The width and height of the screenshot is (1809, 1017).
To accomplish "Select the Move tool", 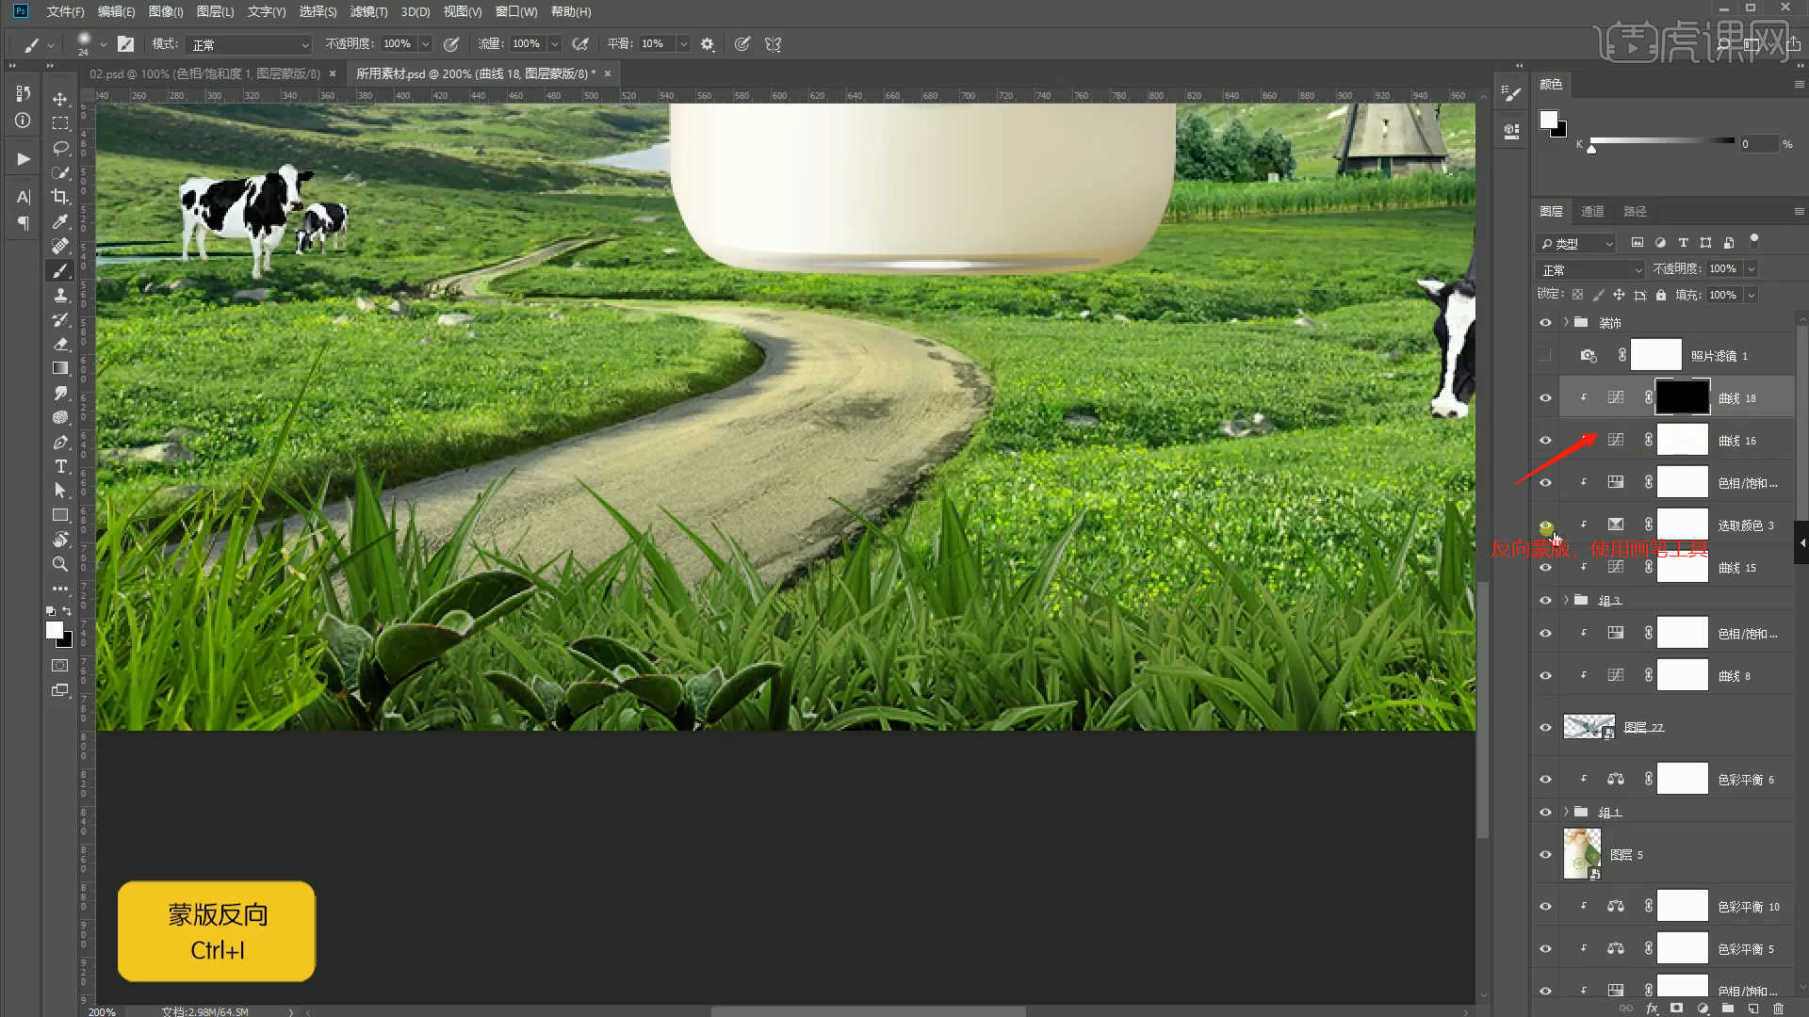I will [x=60, y=99].
